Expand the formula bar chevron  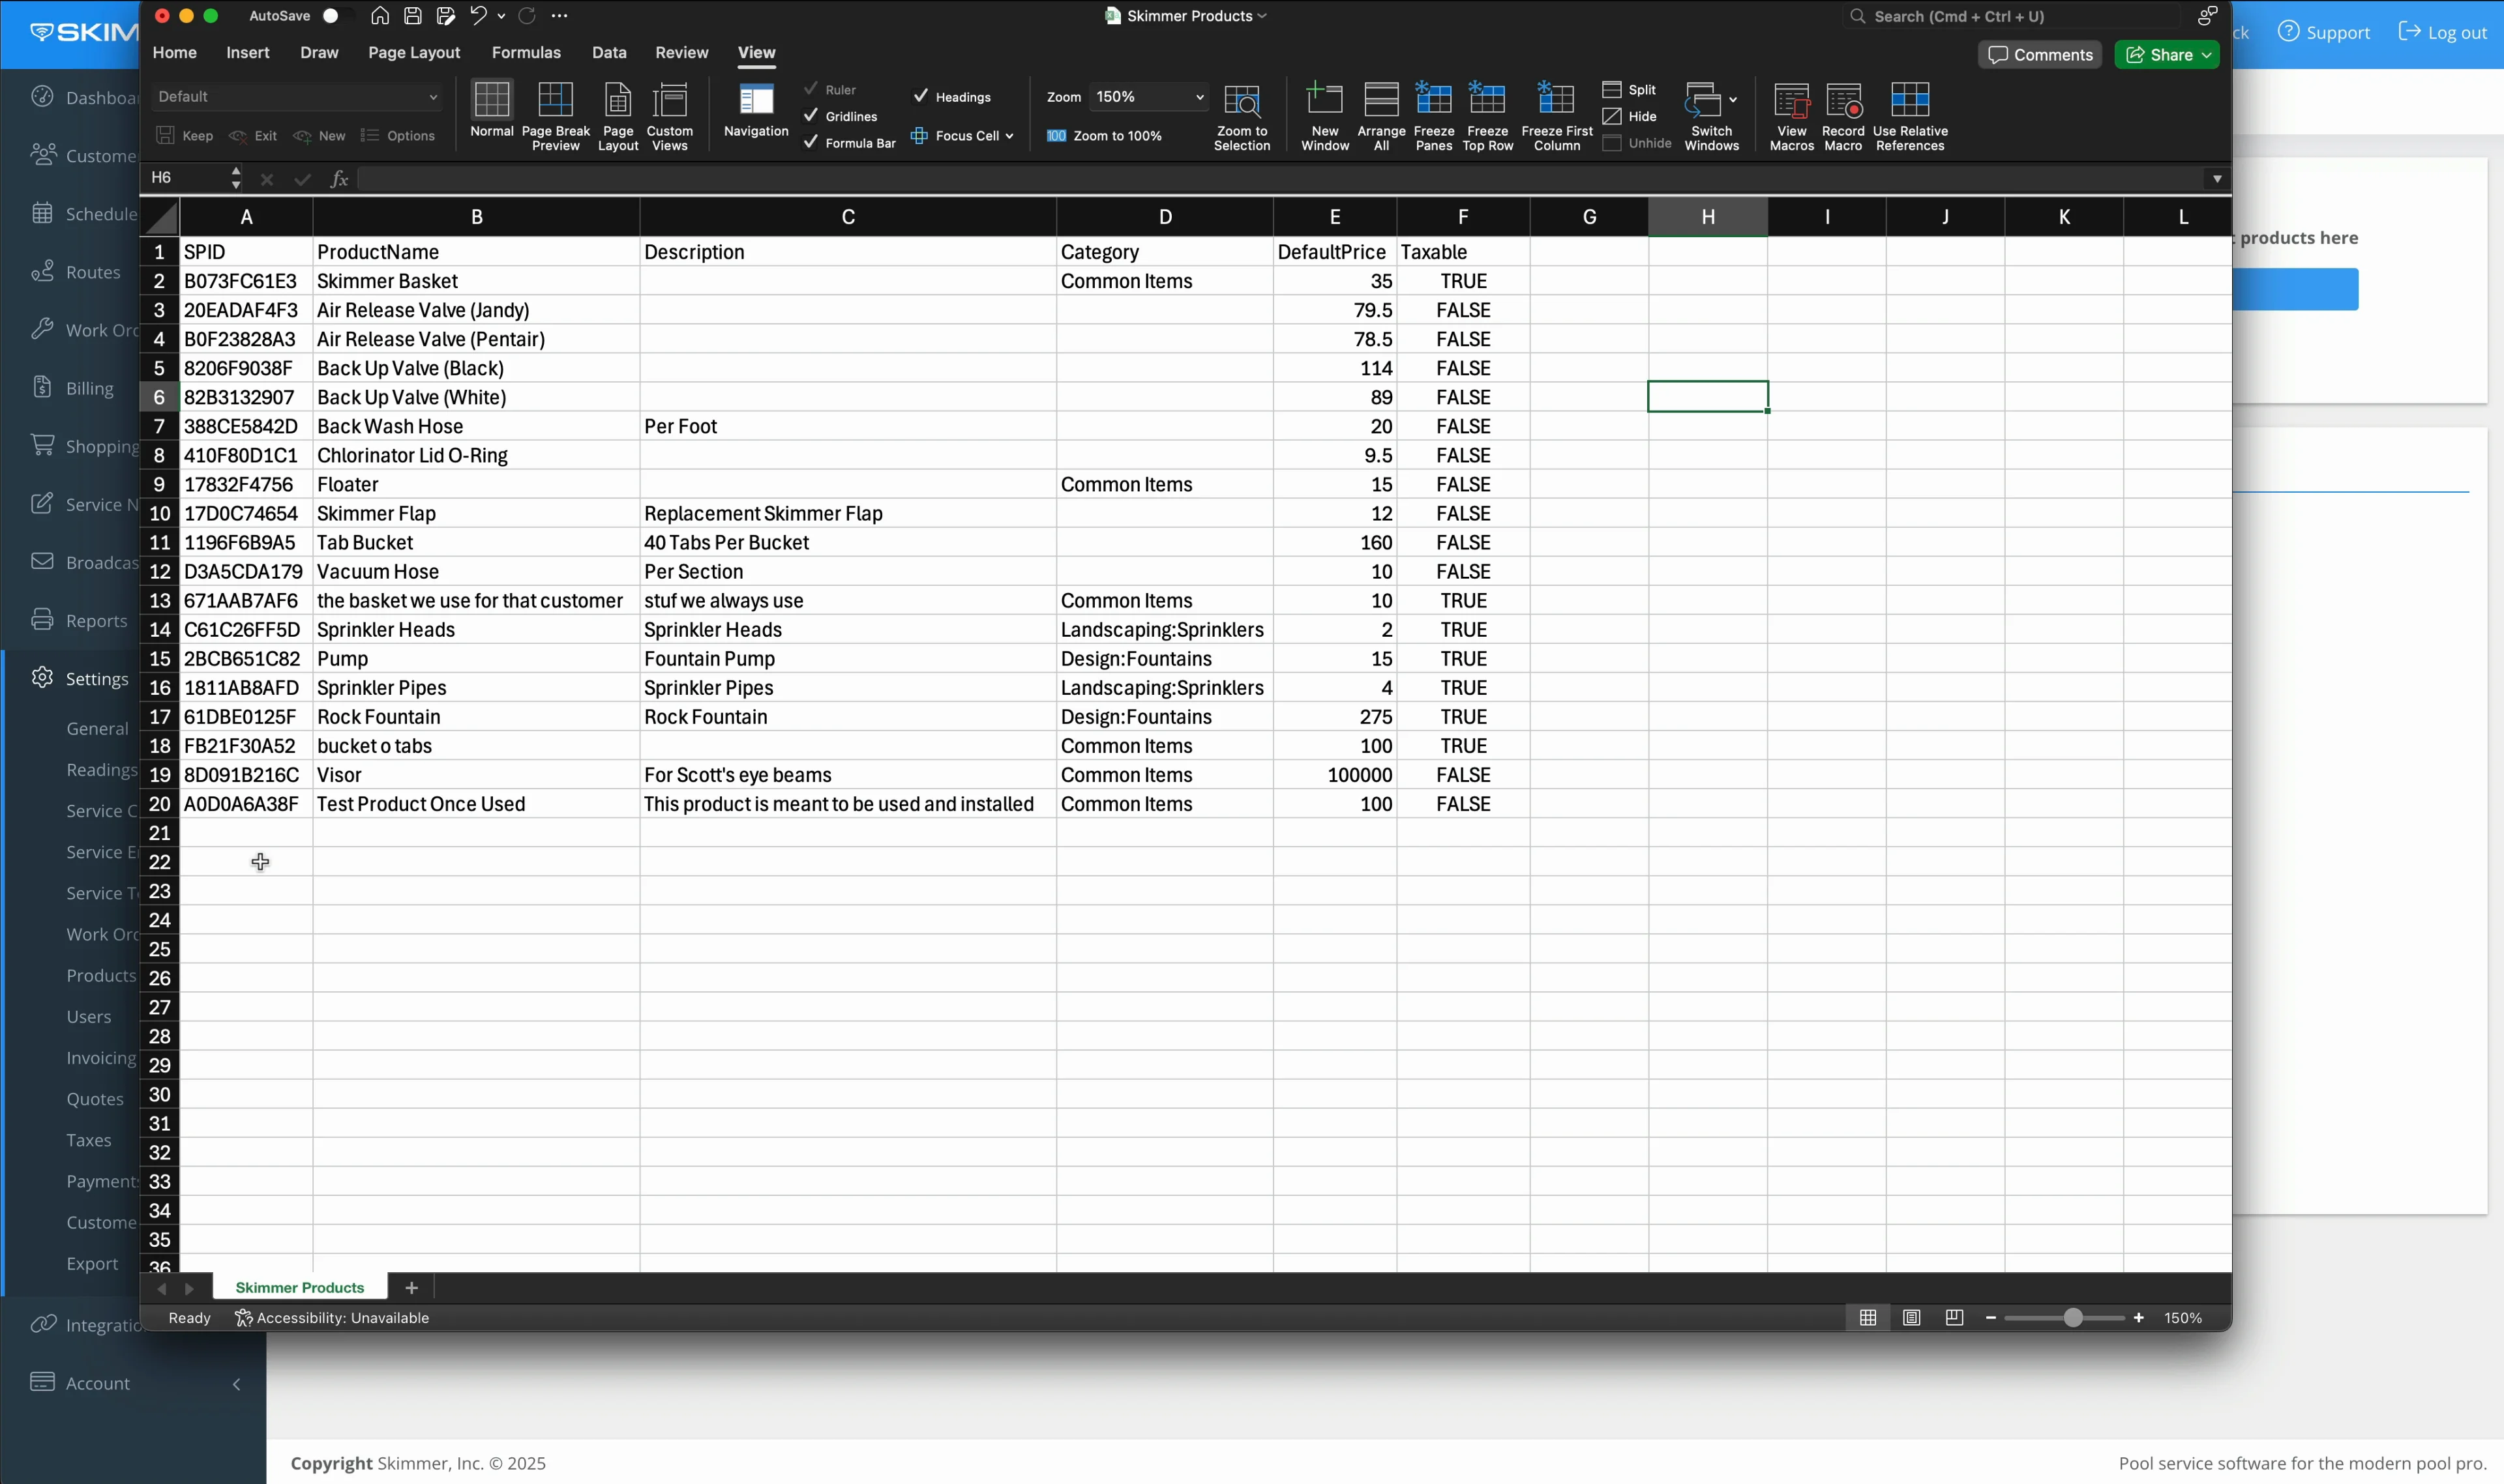[x=2217, y=179]
